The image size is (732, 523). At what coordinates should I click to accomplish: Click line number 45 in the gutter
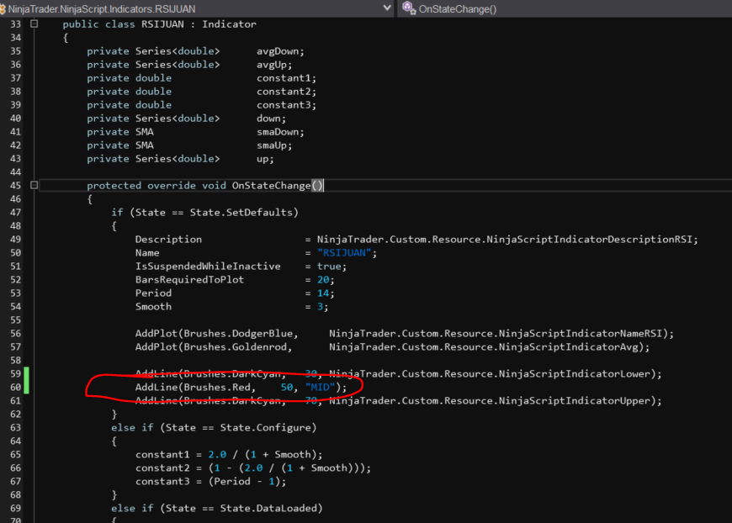[x=15, y=186]
